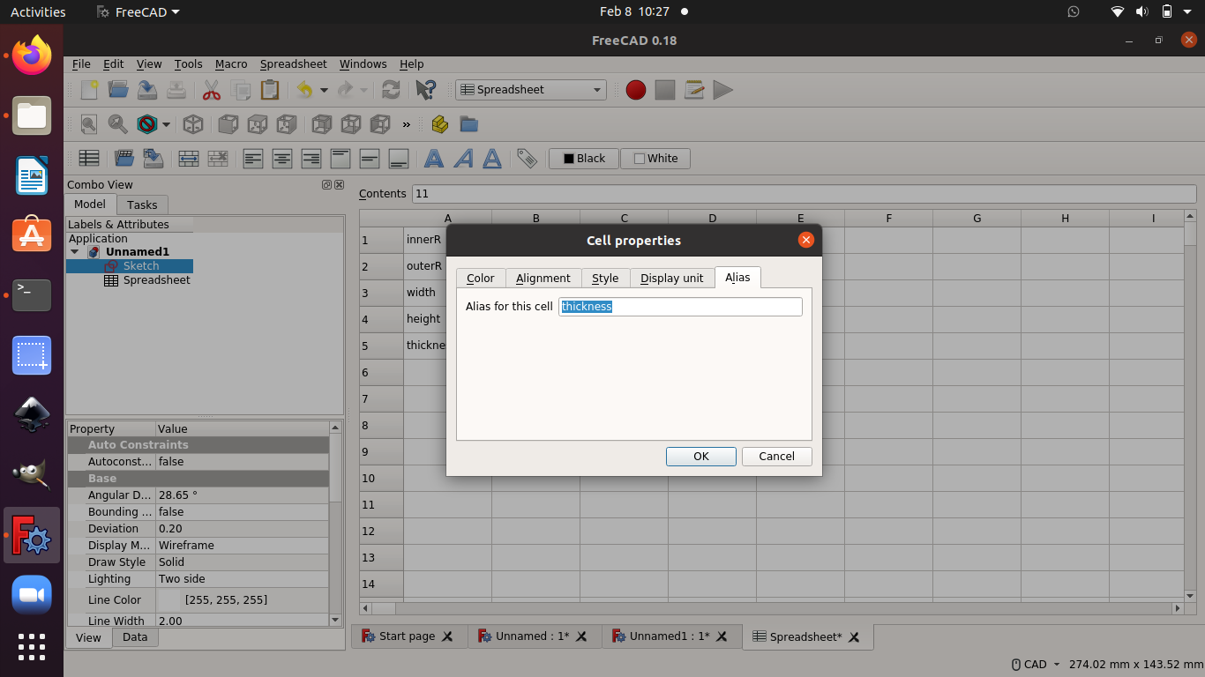Set top view cube icon
Image resolution: width=1205 pixels, height=677 pixels.
coord(258,124)
